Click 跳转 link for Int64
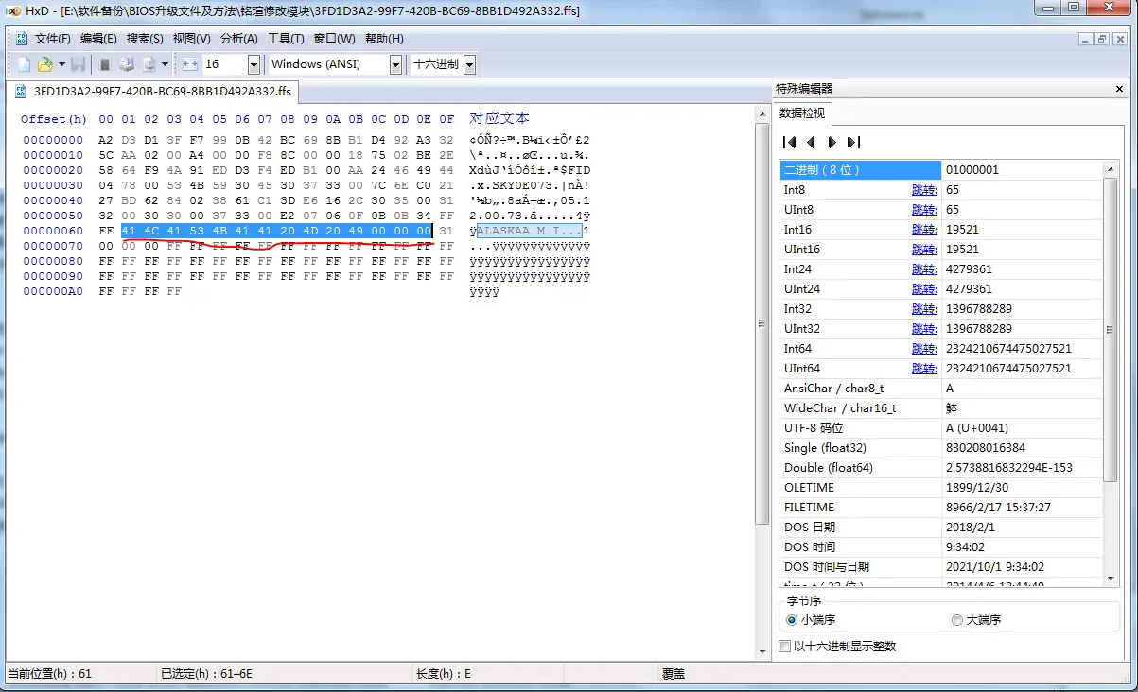Screen dimensions: 1138x692 pos(924,349)
